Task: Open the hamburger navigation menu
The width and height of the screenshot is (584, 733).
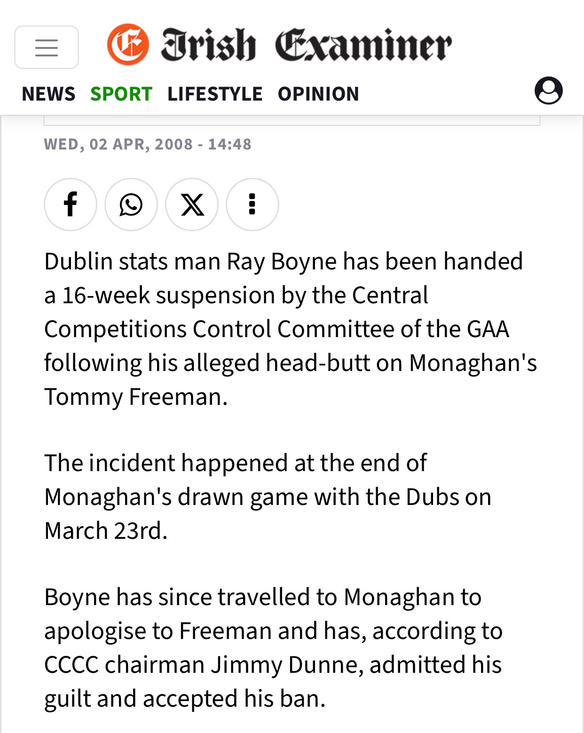Action: coord(47,47)
